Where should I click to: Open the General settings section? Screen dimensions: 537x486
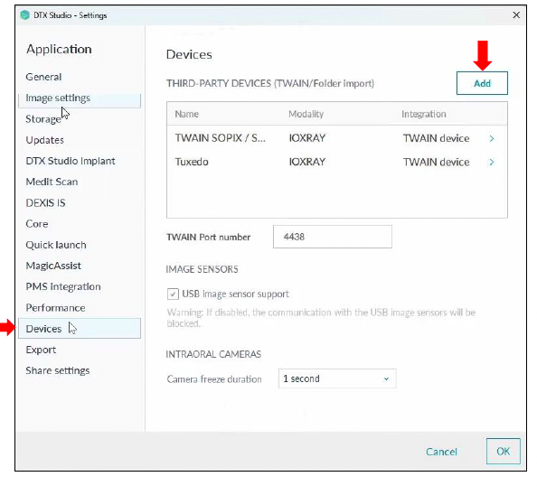43,77
